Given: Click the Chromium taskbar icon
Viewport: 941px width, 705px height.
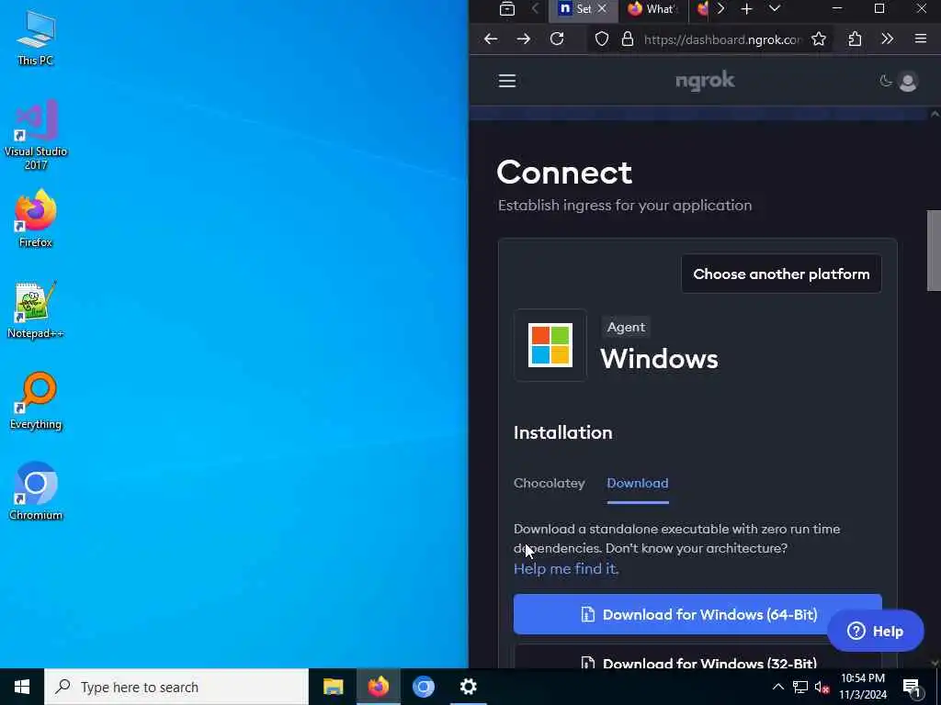Looking at the screenshot, I should tap(423, 687).
